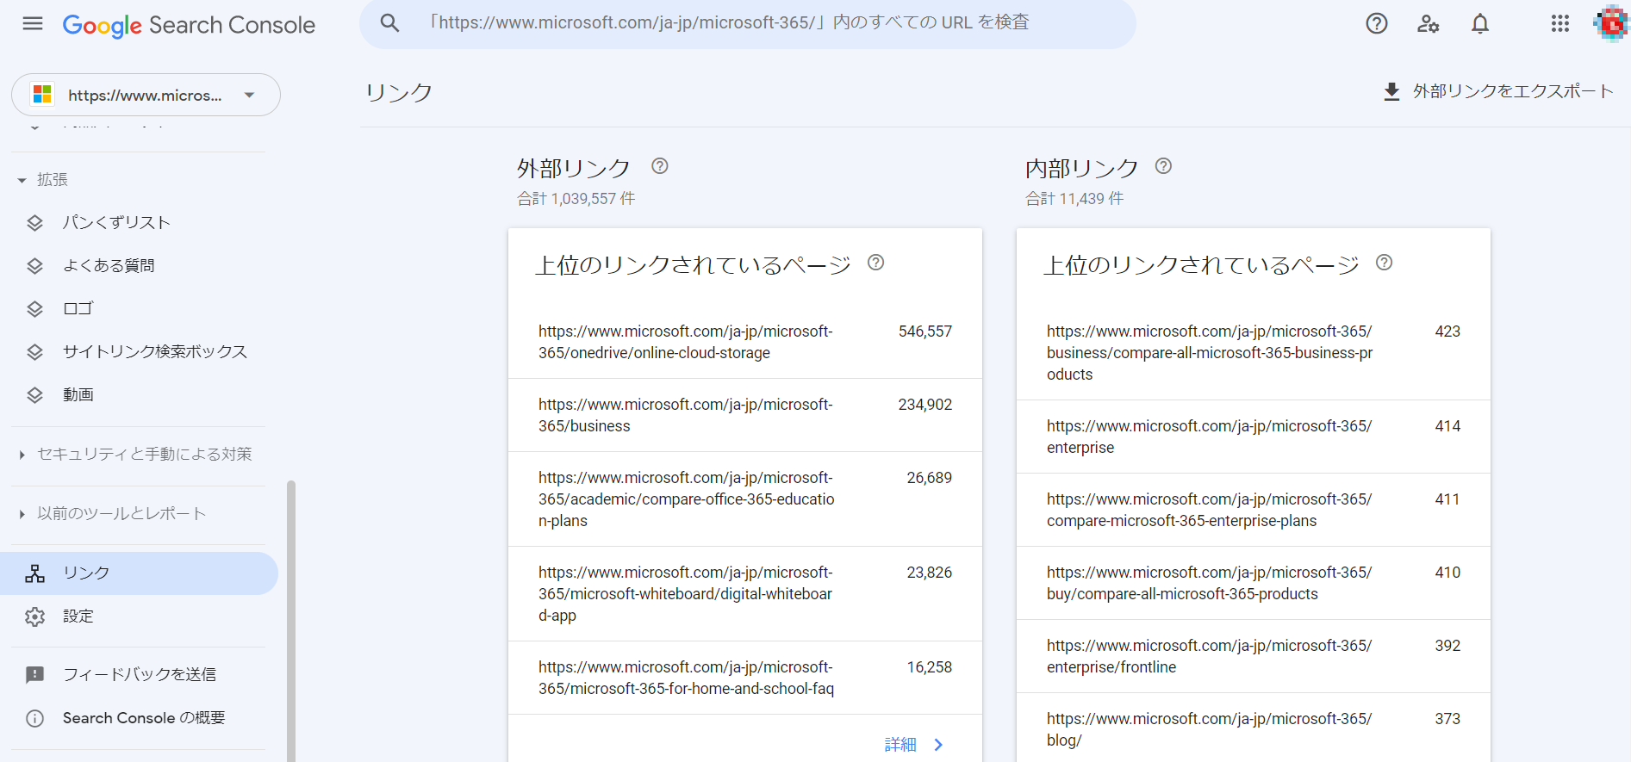
Task: Click the 234,902 link count
Action: pyautogui.click(x=925, y=405)
